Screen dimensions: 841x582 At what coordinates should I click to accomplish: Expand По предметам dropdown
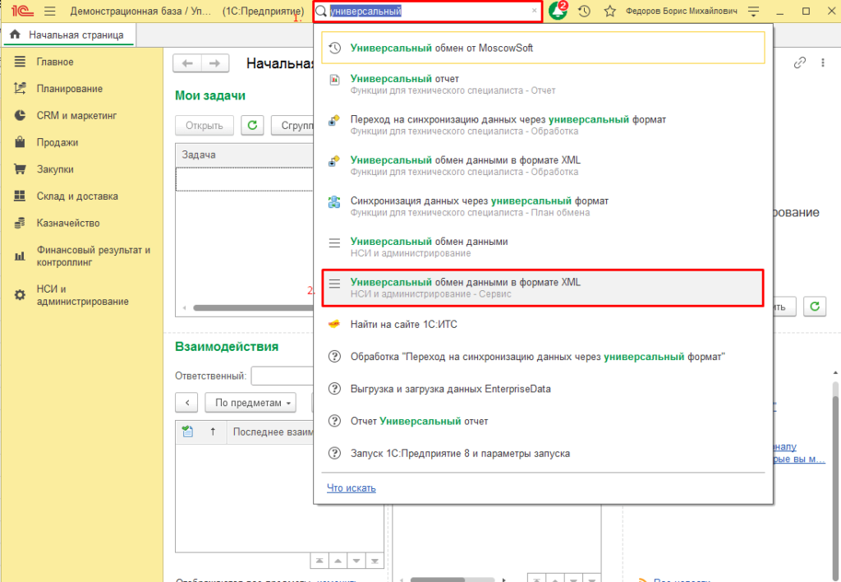pyautogui.click(x=250, y=403)
